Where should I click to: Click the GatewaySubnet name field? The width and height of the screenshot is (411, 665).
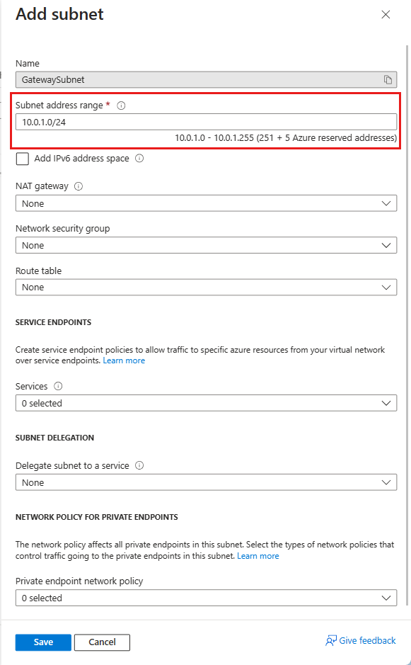[206, 80]
